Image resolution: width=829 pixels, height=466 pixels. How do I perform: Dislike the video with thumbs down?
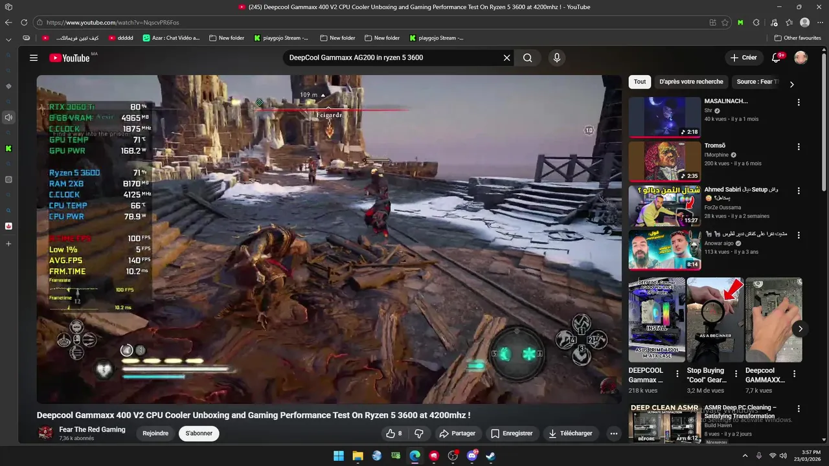tap(419, 434)
